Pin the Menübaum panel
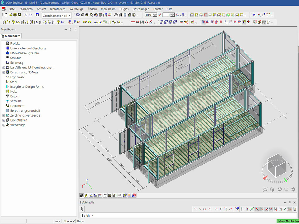 click(x=70, y=30)
